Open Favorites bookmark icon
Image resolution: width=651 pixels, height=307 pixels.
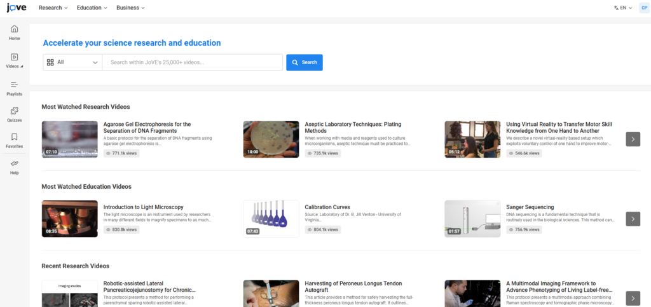click(x=14, y=137)
